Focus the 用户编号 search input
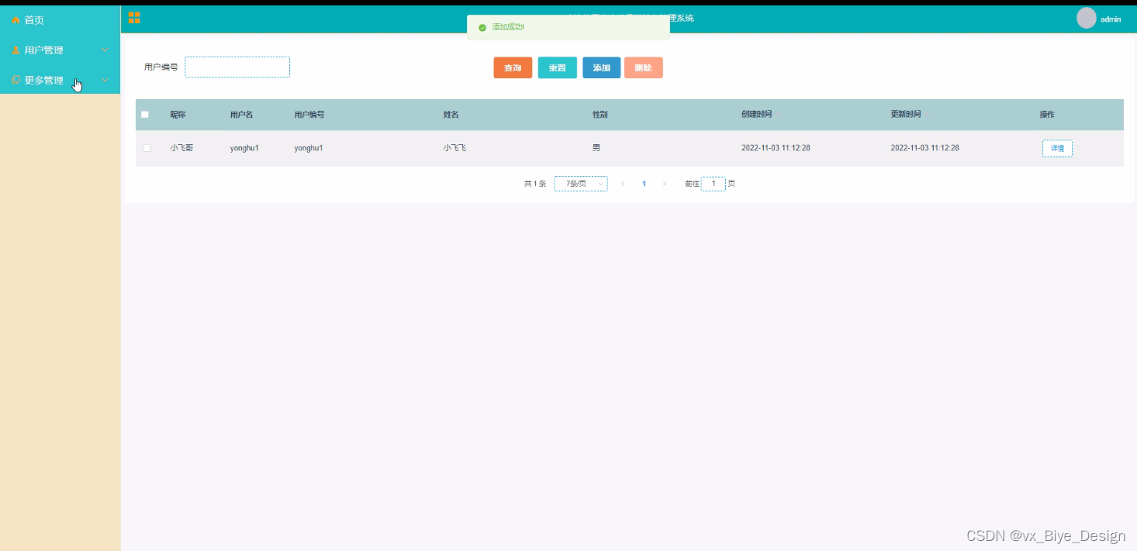Image resolution: width=1137 pixels, height=551 pixels. (237, 67)
